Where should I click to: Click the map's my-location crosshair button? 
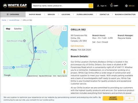(x=64, y=64)
